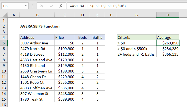The height and width of the screenshot is (107, 187).
Task: Open the formula bar options dots handle
Action: (x=33, y=6)
